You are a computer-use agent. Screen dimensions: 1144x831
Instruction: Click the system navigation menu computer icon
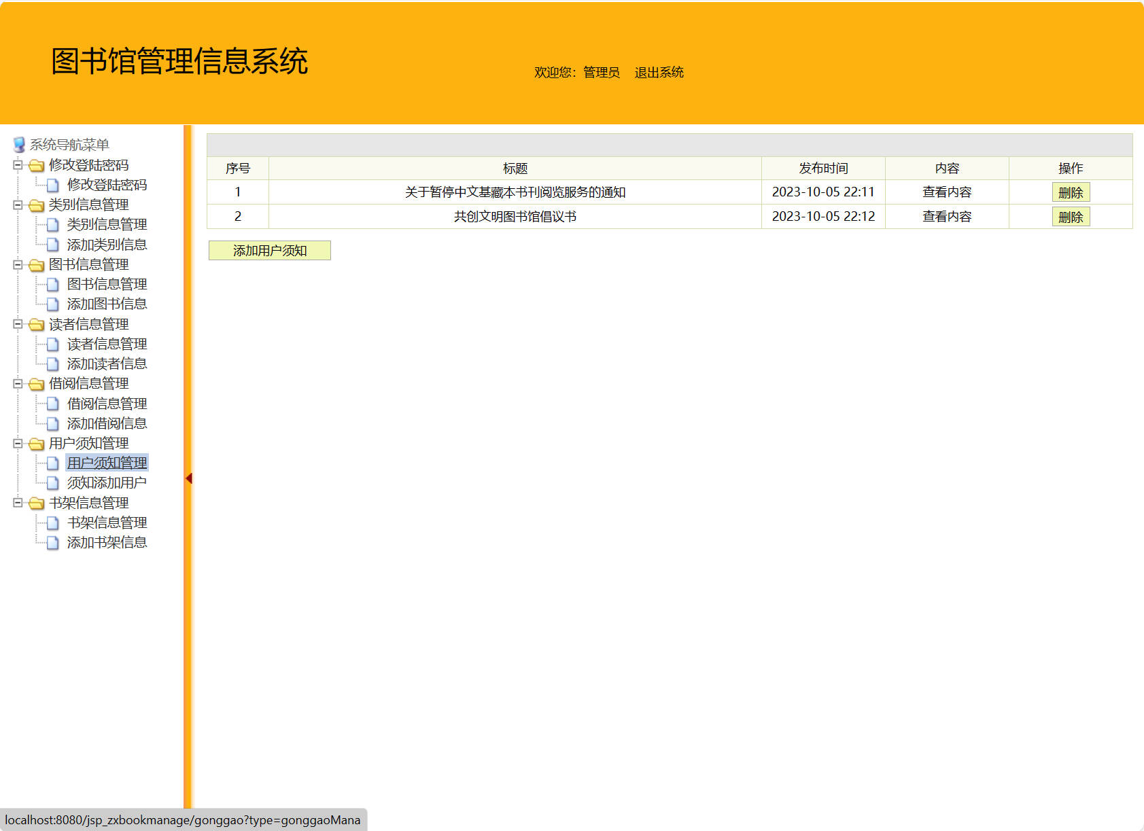point(19,145)
